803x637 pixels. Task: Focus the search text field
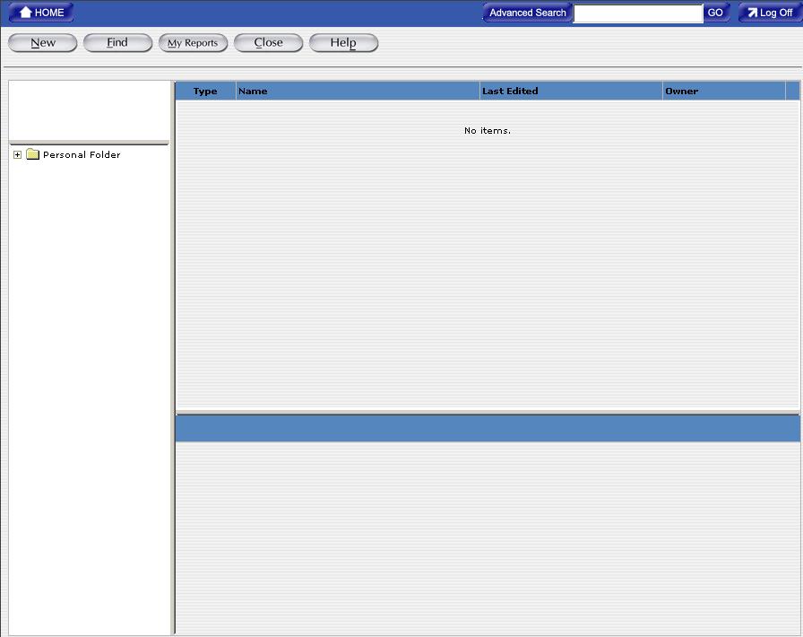pos(637,13)
